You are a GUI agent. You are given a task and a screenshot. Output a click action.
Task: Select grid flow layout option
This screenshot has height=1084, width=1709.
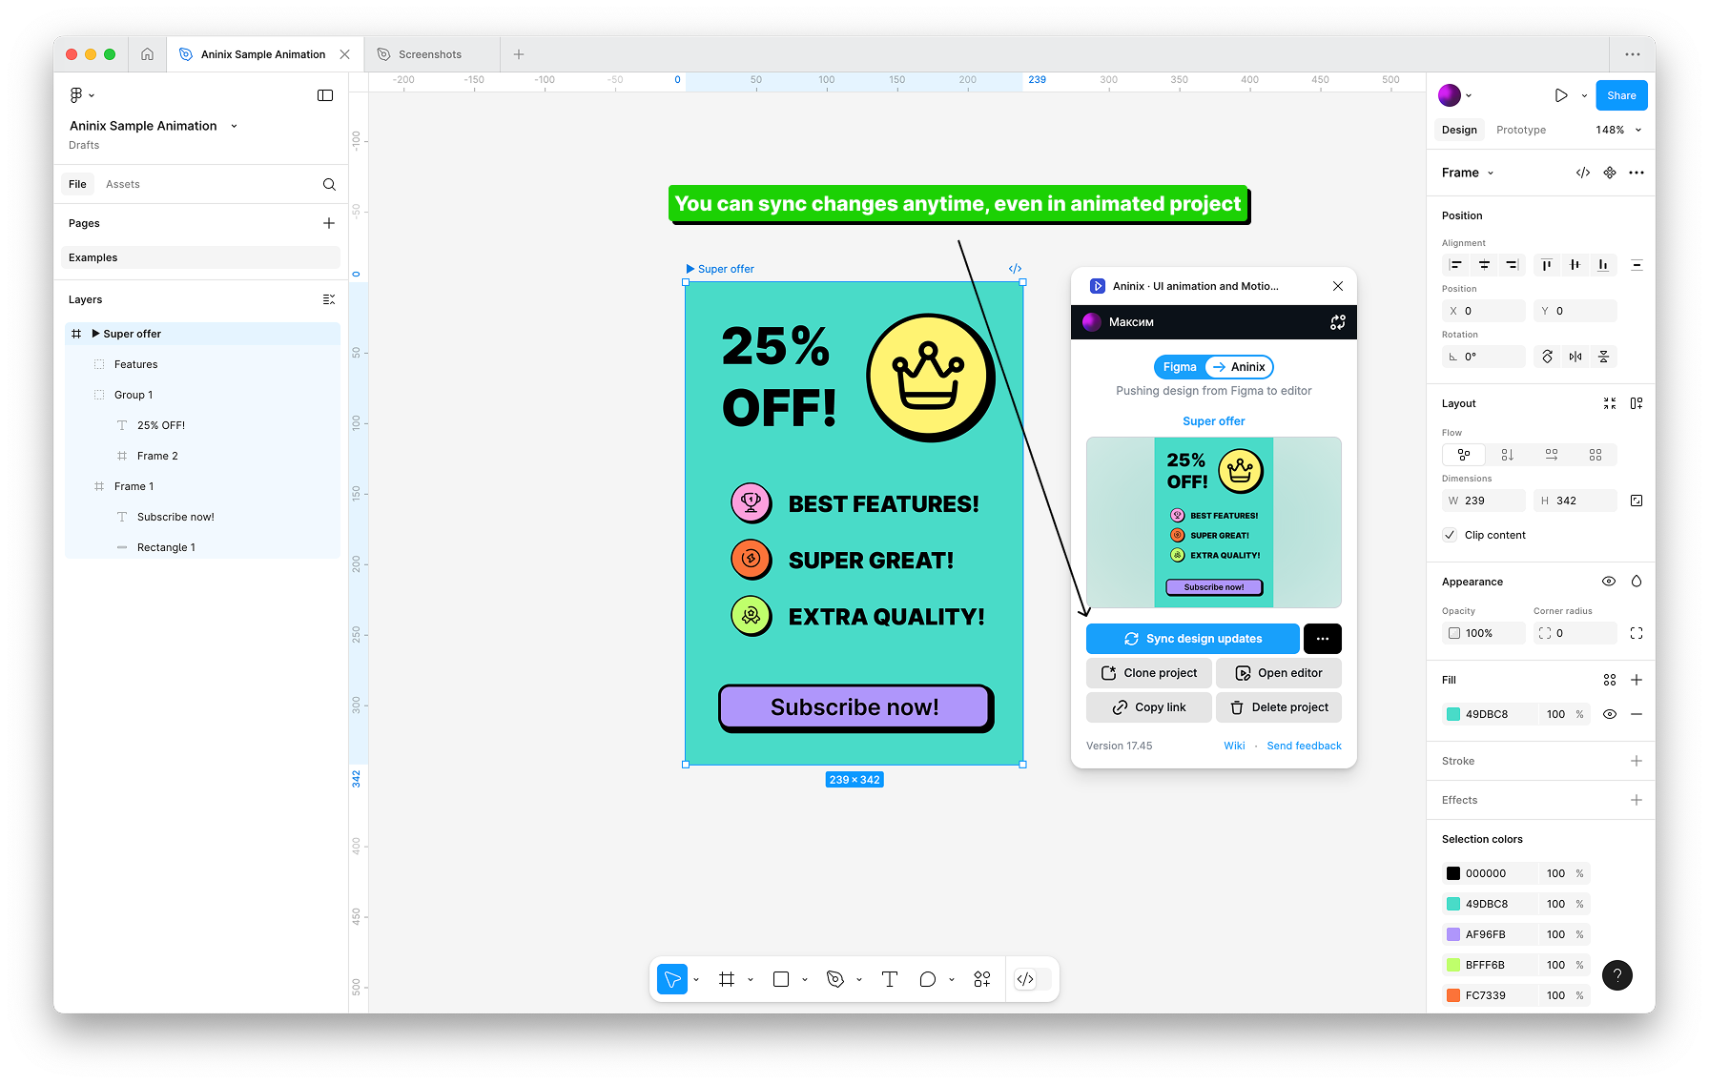tap(1596, 455)
